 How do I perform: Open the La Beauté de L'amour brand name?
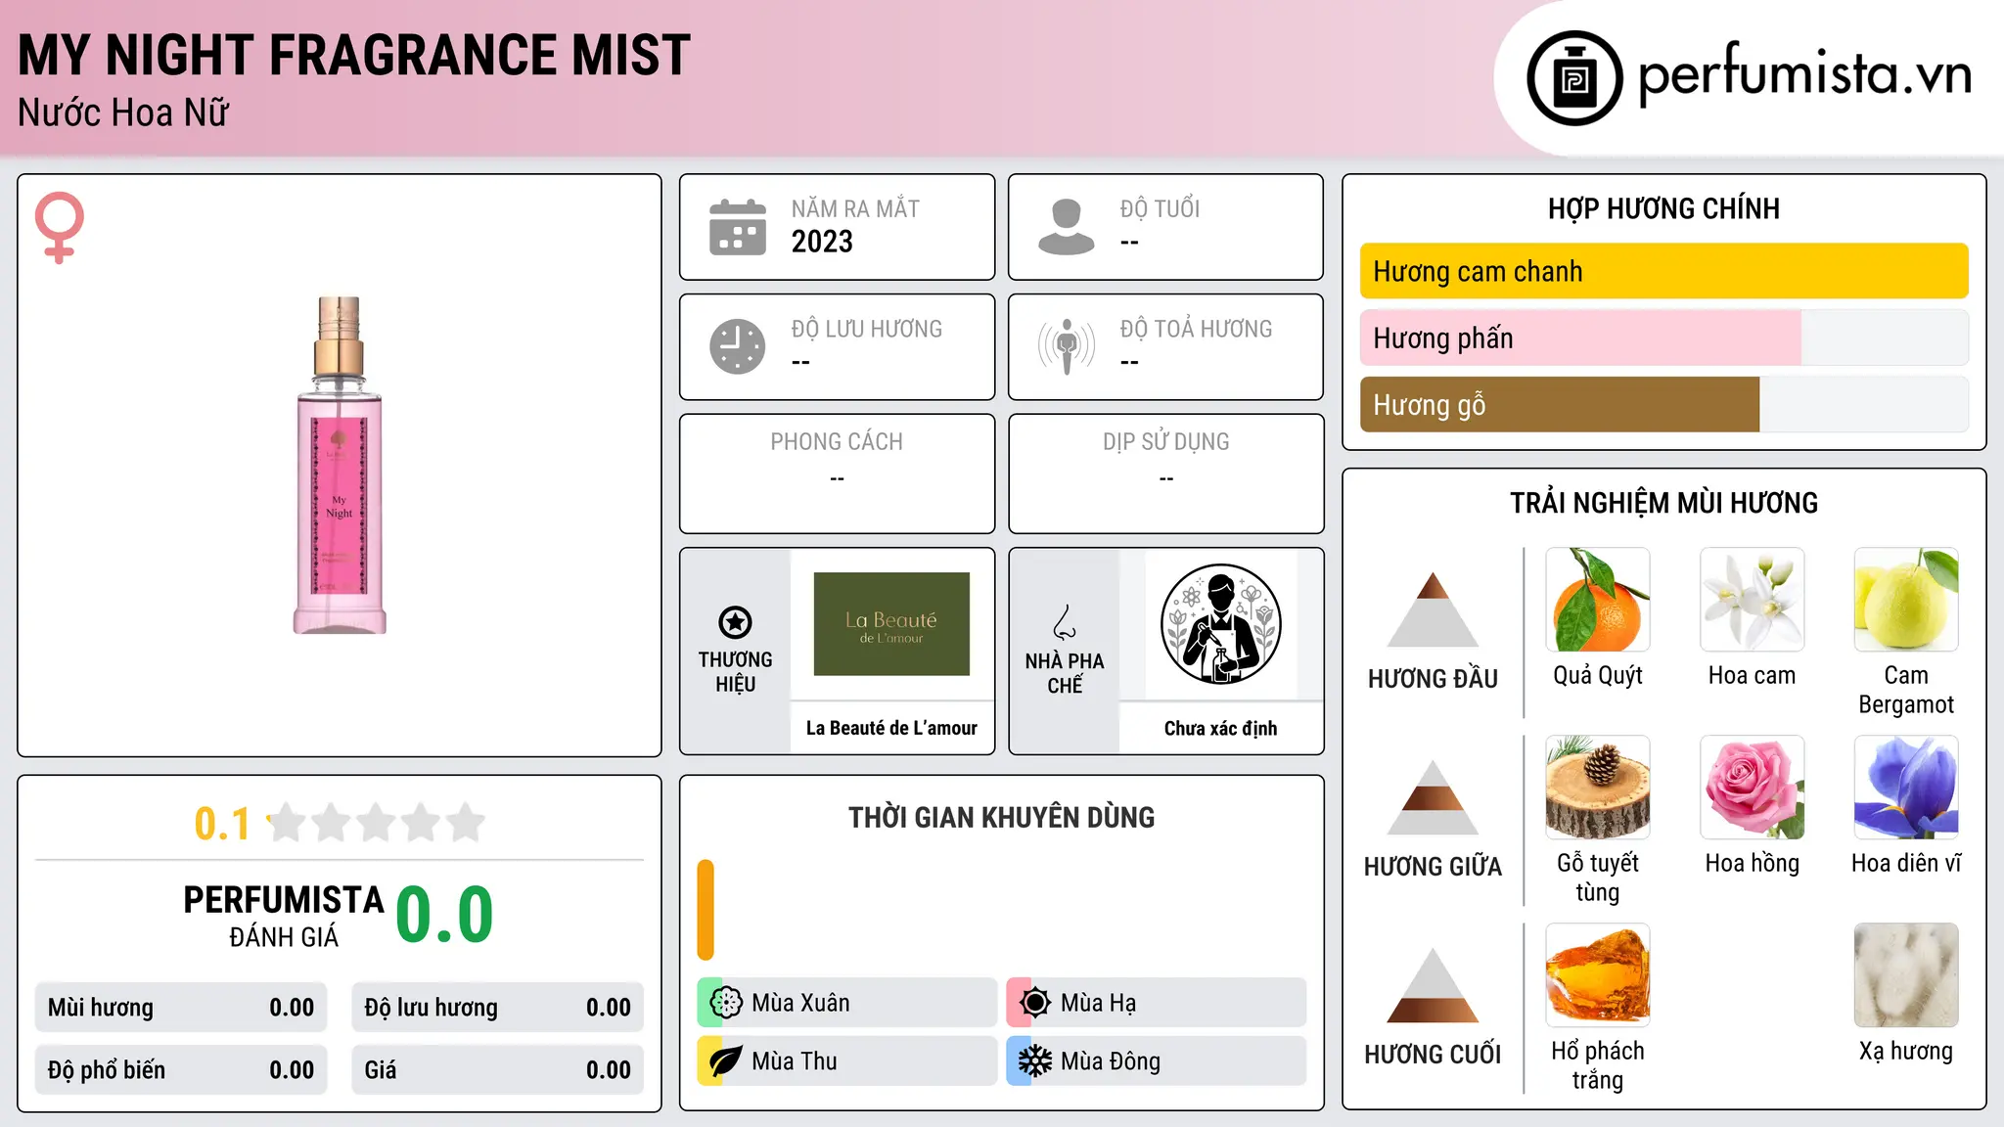point(891,728)
